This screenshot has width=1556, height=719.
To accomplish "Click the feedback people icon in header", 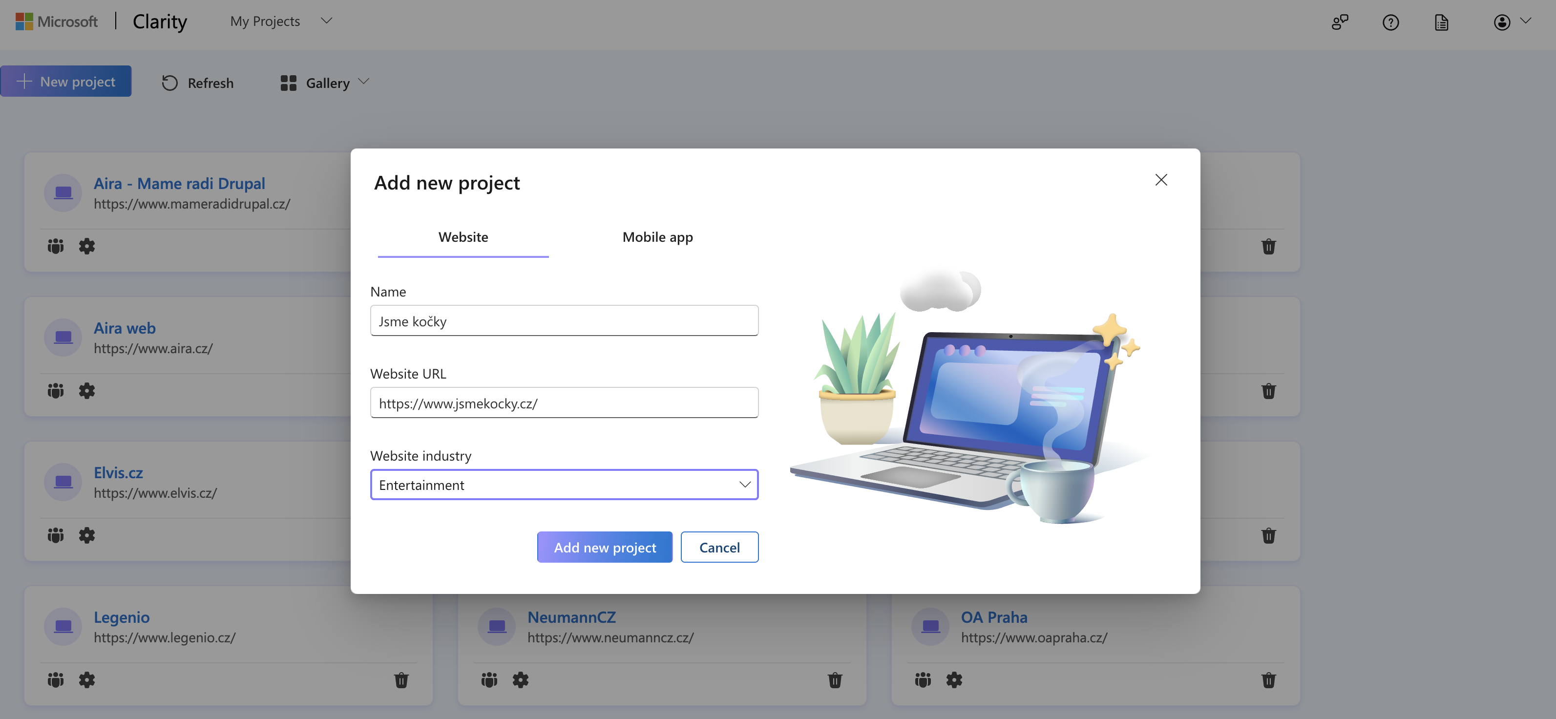I will (1339, 22).
